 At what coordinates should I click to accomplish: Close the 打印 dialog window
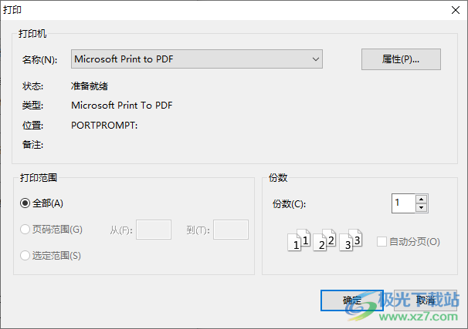[456, 10]
